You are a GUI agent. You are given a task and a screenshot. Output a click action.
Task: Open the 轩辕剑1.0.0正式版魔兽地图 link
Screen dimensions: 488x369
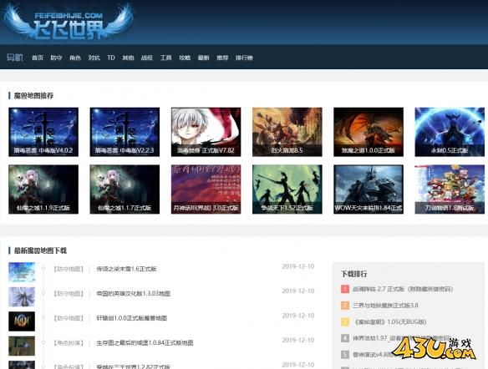[x=132, y=318]
